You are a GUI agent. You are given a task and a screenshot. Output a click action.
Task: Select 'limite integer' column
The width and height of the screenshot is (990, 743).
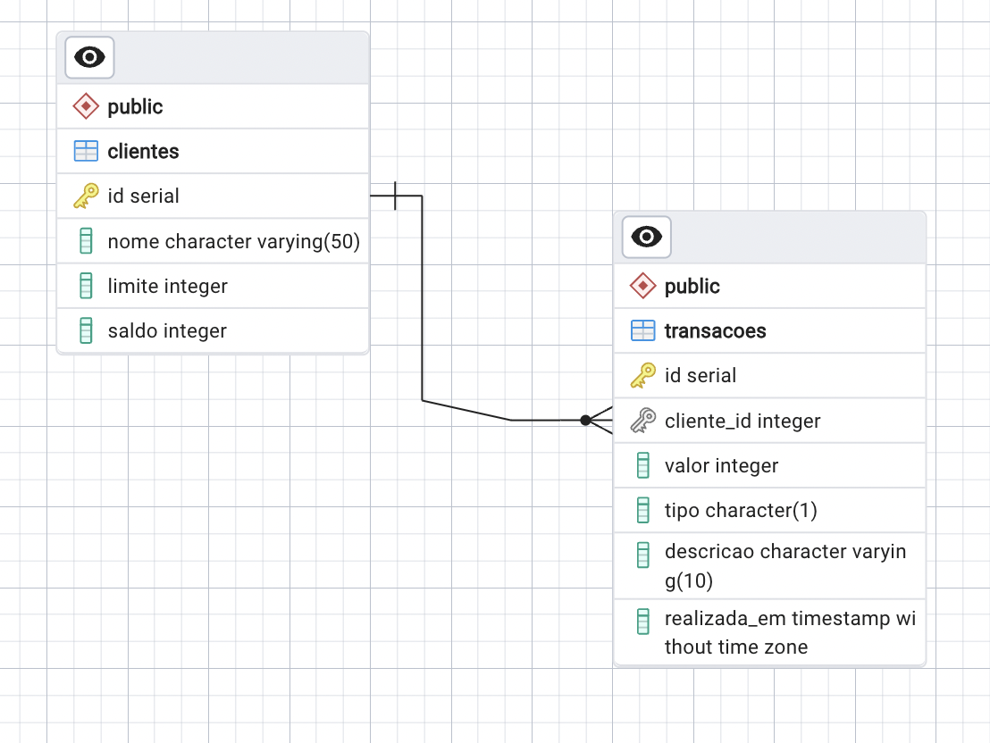(x=213, y=286)
